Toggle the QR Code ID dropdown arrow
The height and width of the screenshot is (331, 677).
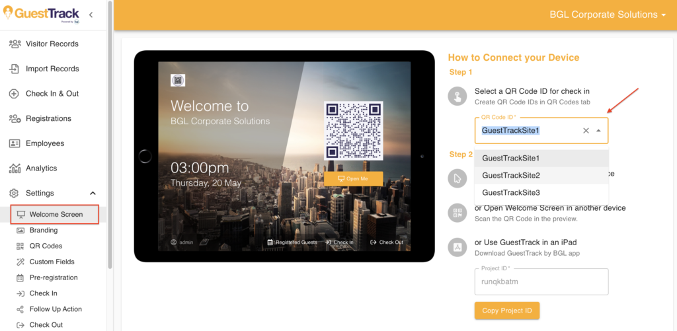(598, 131)
